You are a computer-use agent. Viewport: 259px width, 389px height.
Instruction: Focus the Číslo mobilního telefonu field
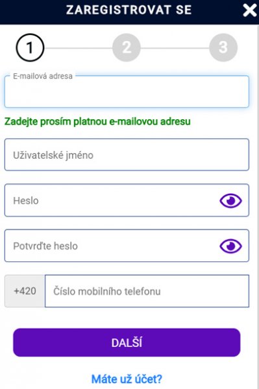(x=147, y=291)
